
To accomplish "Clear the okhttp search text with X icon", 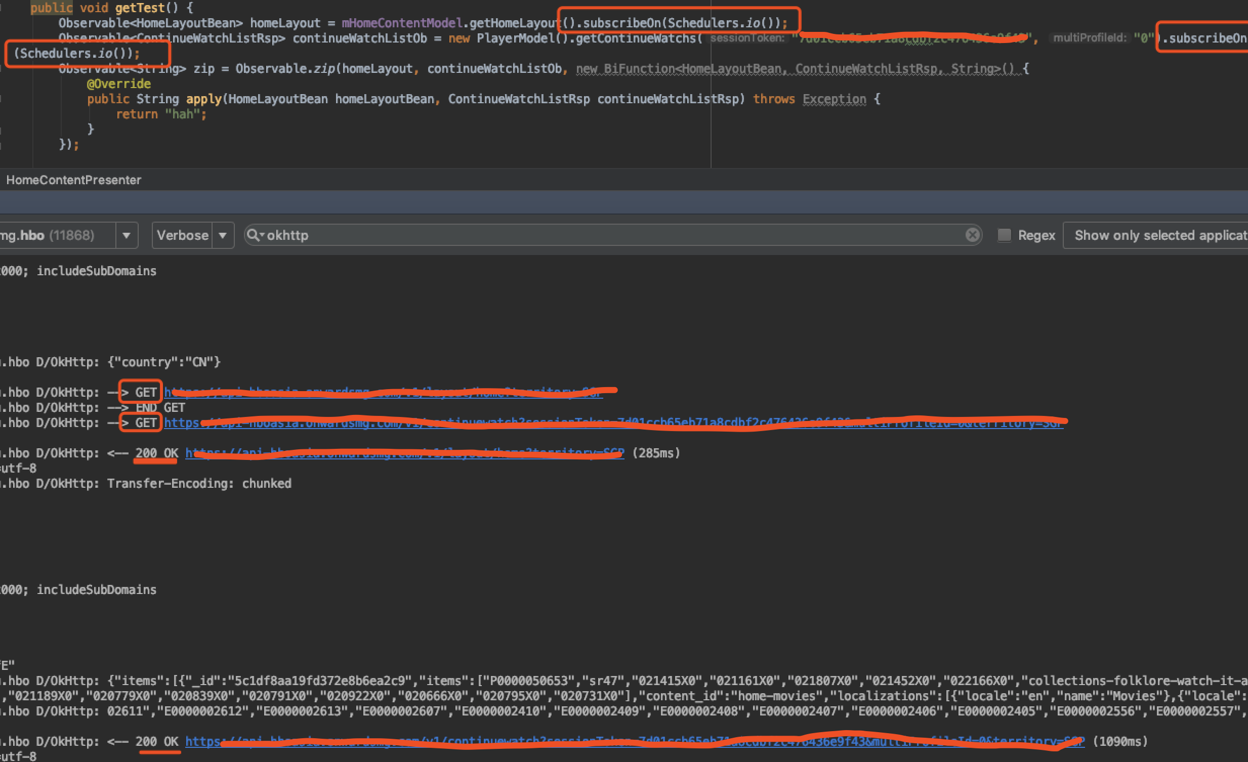I will click(972, 235).
